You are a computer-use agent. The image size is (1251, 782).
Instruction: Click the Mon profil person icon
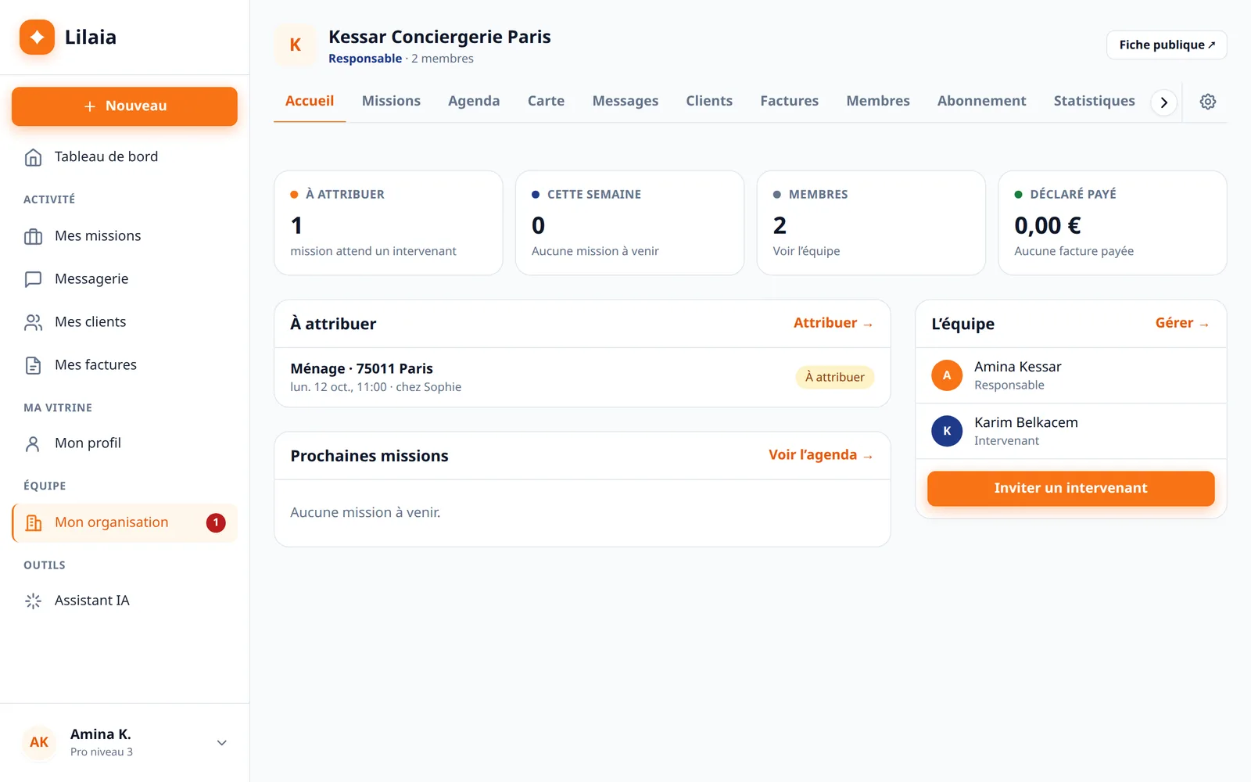coord(33,443)
